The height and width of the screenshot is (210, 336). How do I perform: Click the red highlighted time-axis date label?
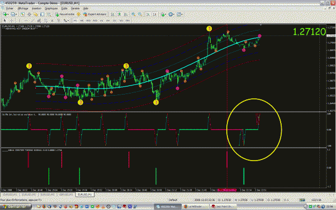tap(227, 190)
